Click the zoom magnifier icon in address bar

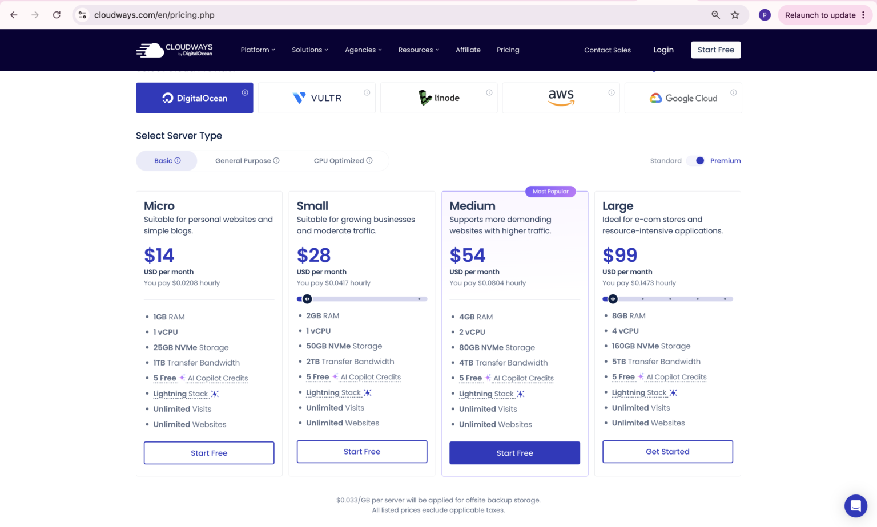pyautogui.click(x=715, y=15)
